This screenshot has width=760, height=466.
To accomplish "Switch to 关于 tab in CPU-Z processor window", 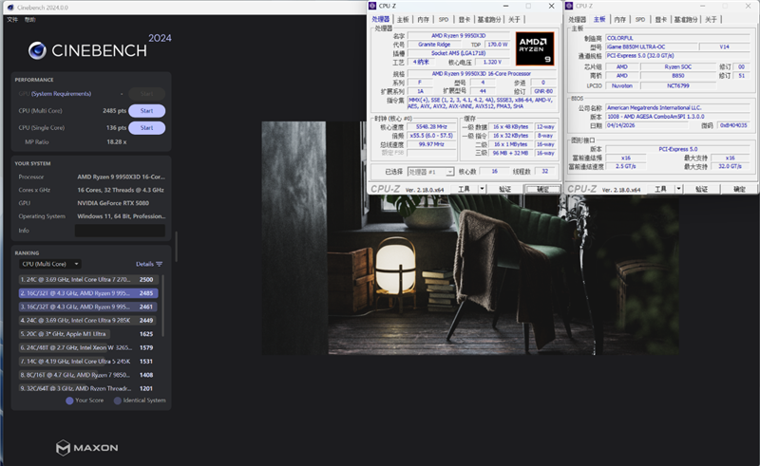I will [514, 19].
